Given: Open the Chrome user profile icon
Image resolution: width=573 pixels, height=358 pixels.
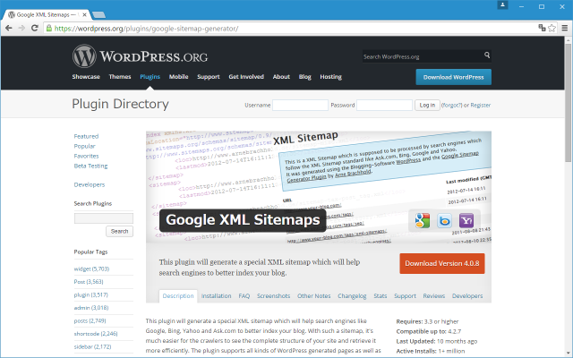Looking at the screenshot, I should click(502, 4).
